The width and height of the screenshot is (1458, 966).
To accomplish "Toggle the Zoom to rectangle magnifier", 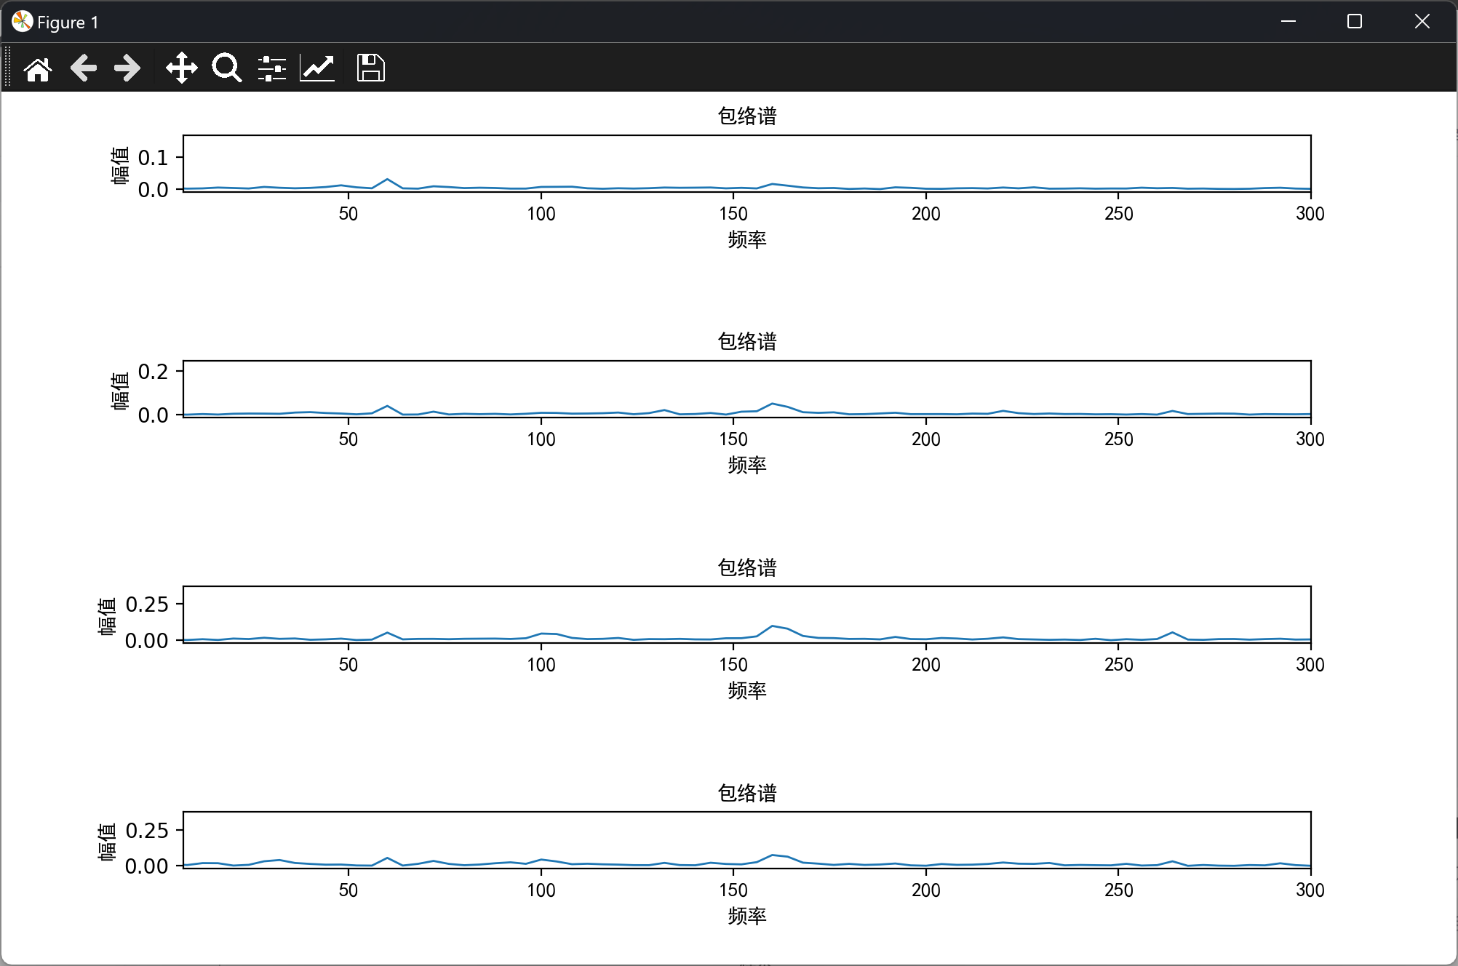I will click(226, 68).
